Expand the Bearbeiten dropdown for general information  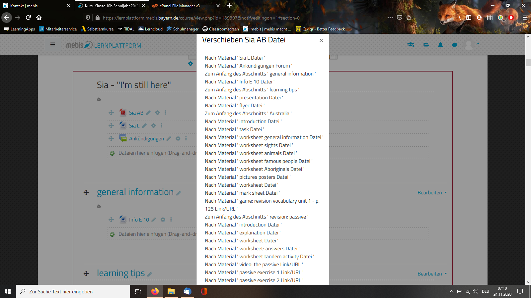tap(432, 193)
